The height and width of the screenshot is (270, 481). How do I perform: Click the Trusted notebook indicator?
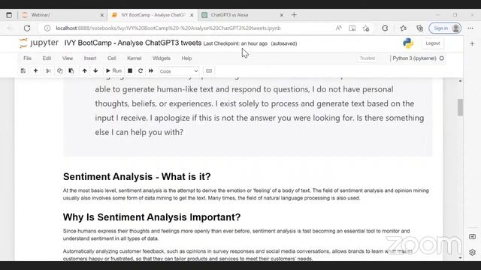tap(368, 58)
